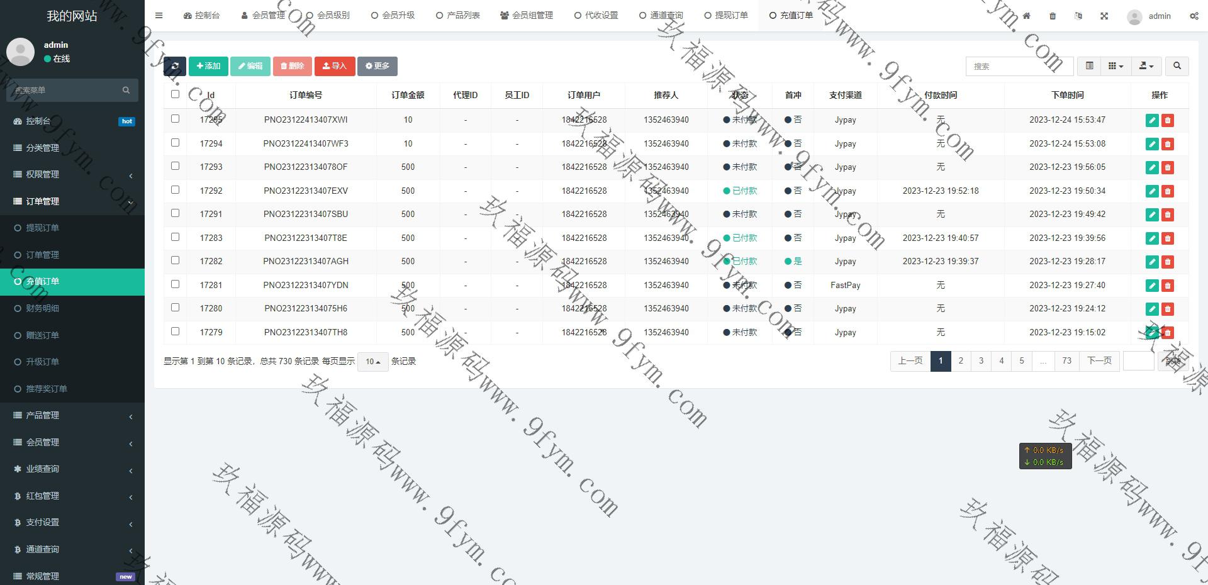Toggle the table view list icon
This screenshot has height=585, width=1208.
click(1089, 66)
